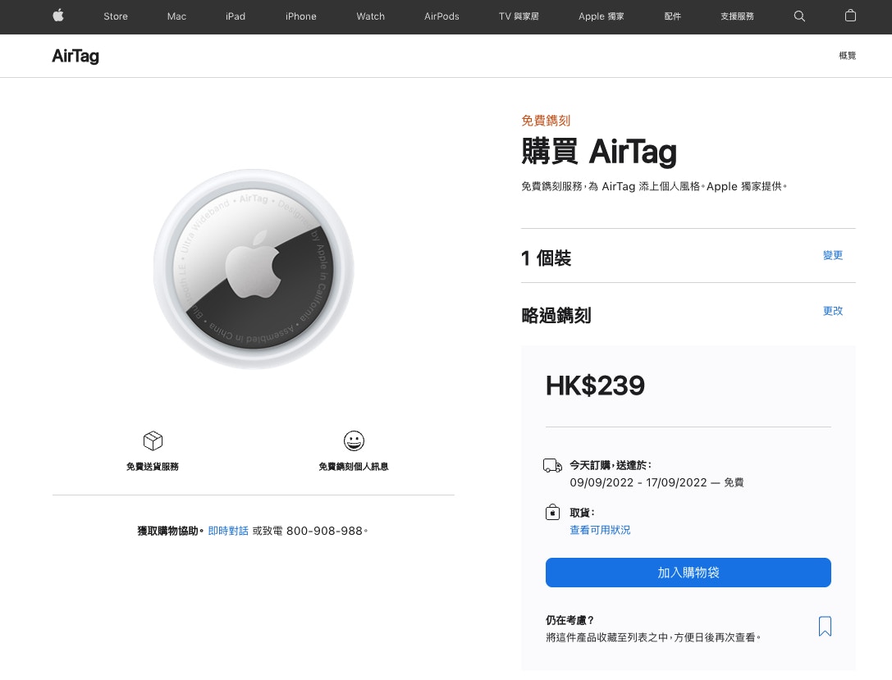Click the AirTag product image
This screenshot has width=892, height=680.
[x=254, y=269]
